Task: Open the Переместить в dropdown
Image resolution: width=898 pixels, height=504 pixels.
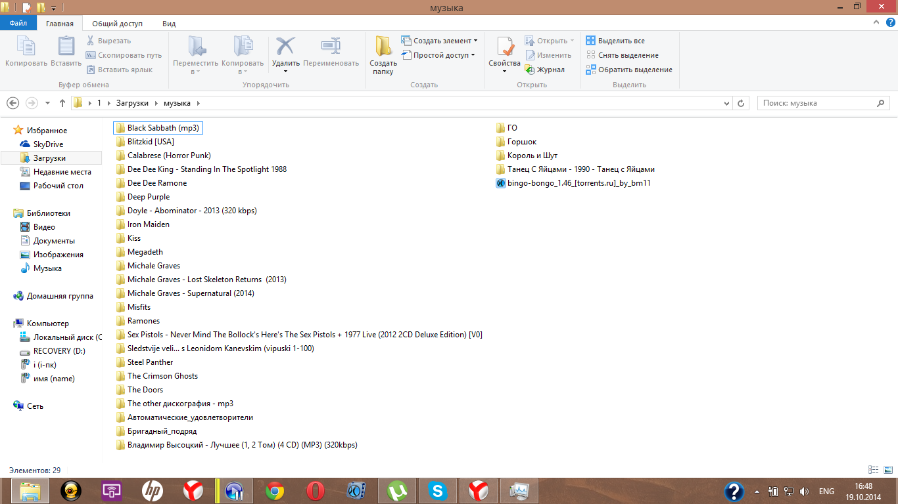Action: (x=195, y=55)
